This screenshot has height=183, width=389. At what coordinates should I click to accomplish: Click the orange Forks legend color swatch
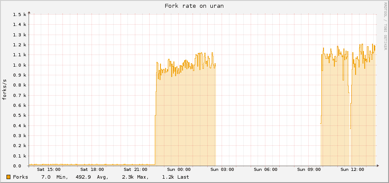click(x=8, y=177)
